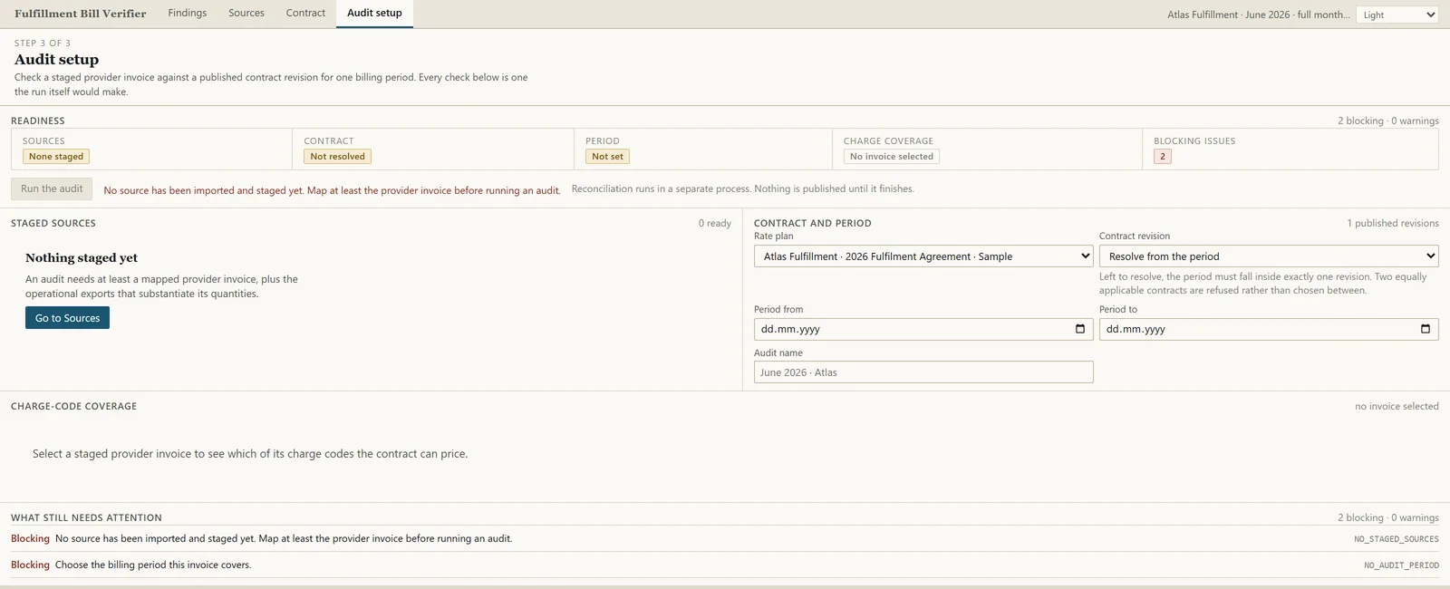1450x589 pixels.
Task: Focus the Period to date field
Action: (x=1269, y=329)
